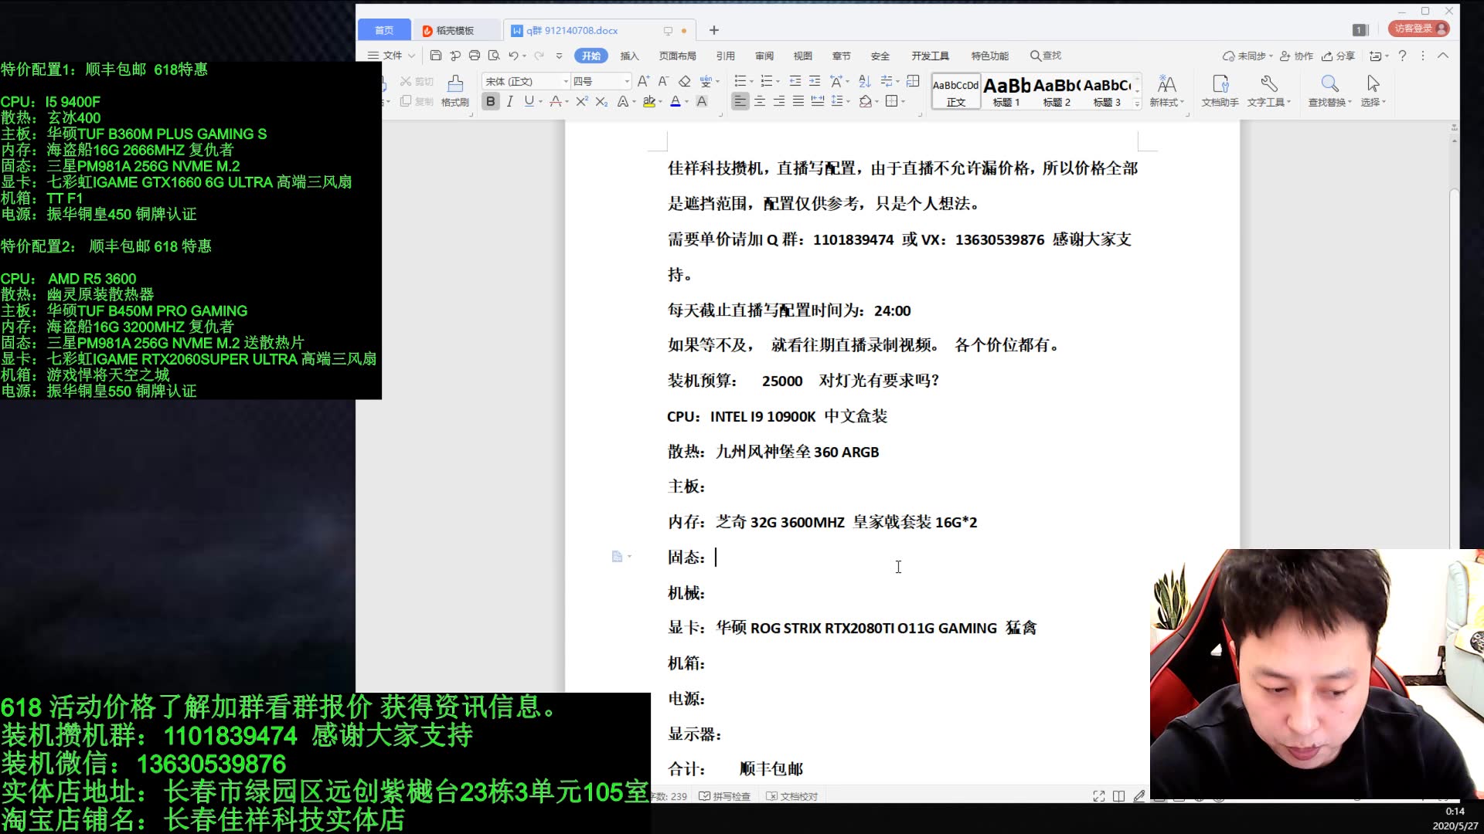This screenshot has height=834, width=1484.
Task: Apply the 标题 1 style
Action: point(1006,91)
